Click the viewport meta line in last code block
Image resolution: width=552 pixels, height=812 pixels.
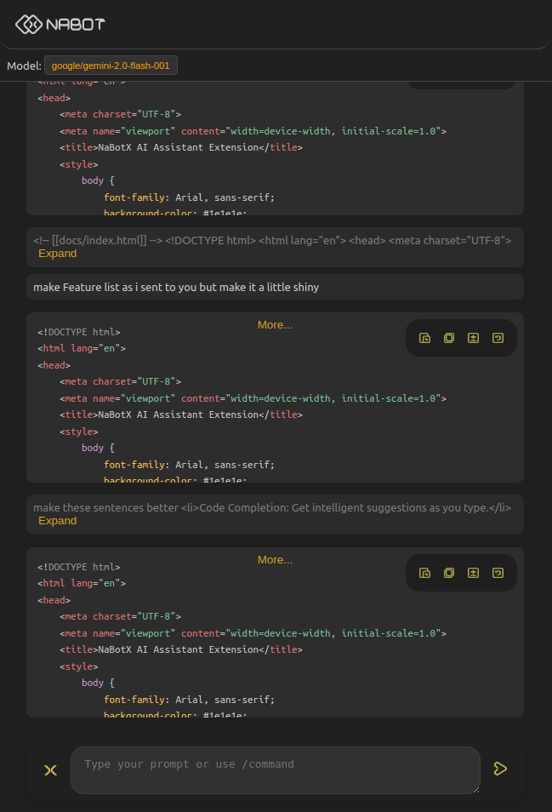point(253,633)
